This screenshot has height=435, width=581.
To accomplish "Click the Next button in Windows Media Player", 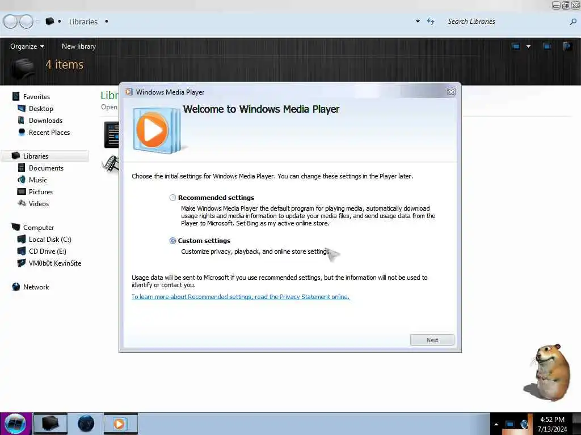I will (432, 340).
